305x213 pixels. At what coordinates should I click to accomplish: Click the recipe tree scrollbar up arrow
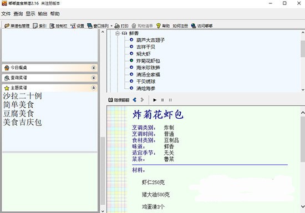pyautogui.click(x=303, y=33)
